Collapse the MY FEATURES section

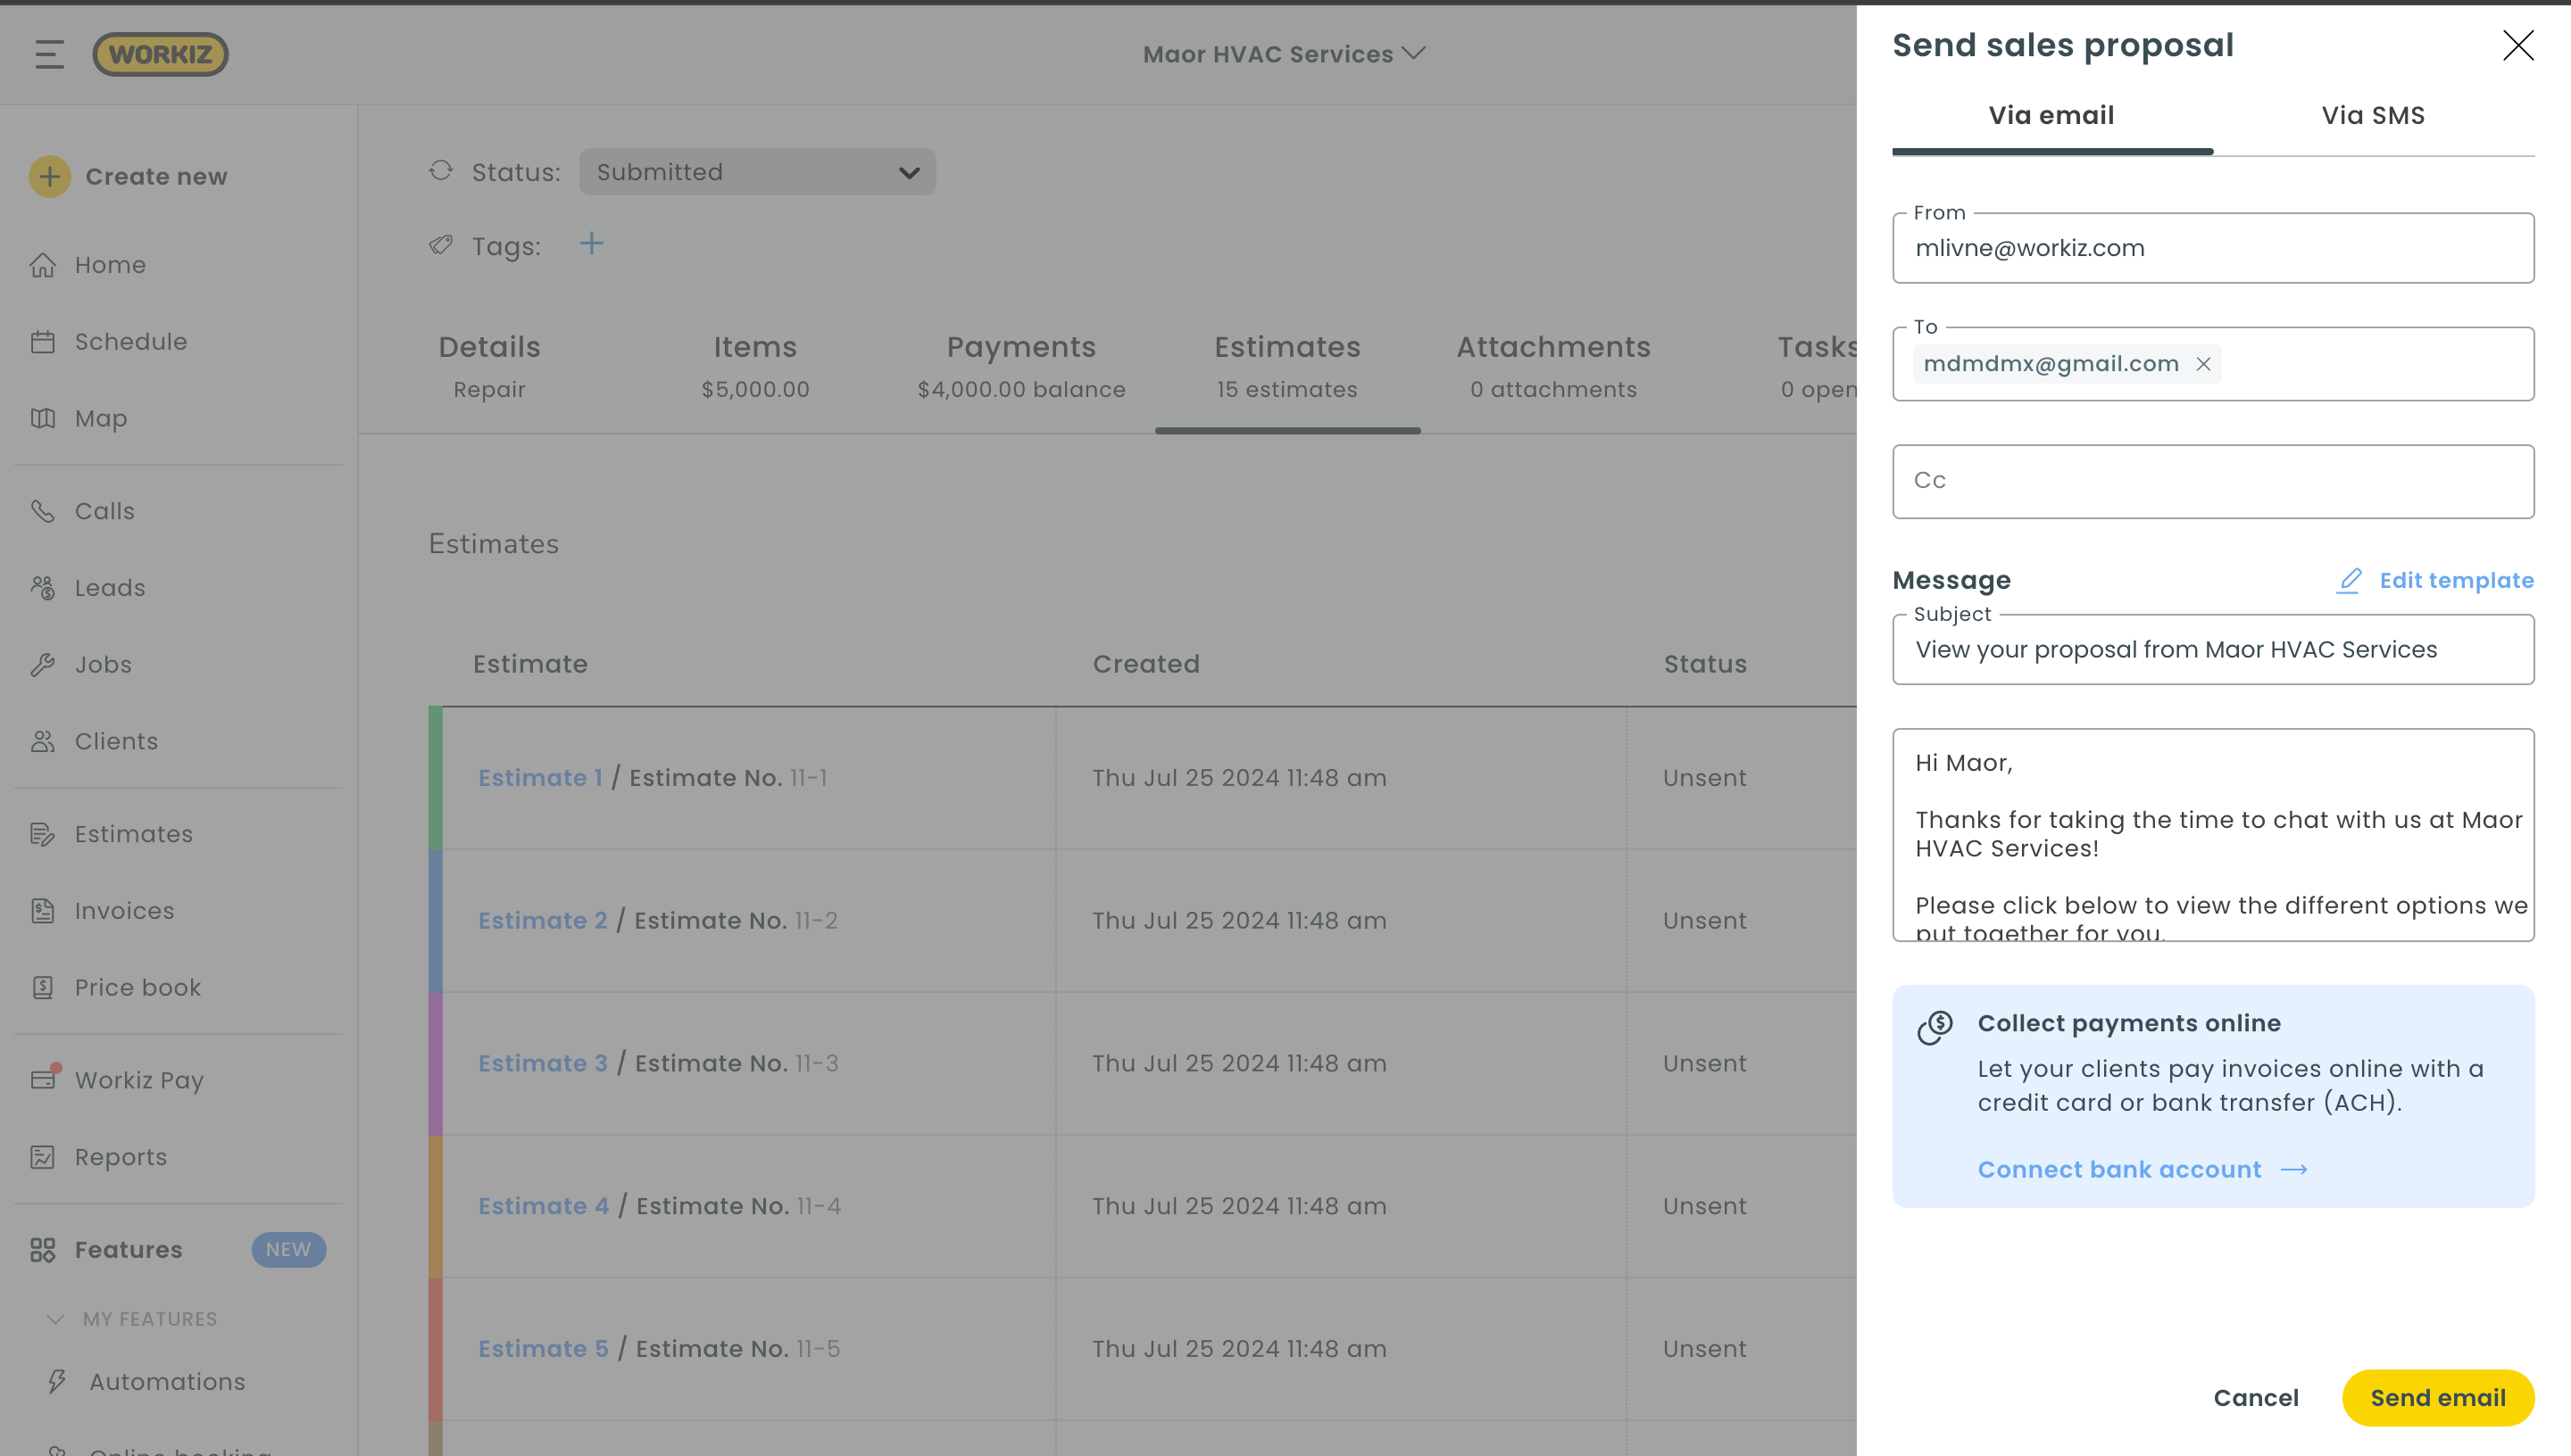tap(55, 1319)
